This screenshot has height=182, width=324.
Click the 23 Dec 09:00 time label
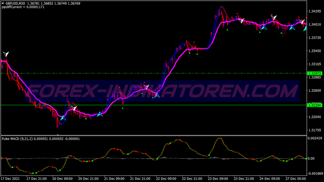[218, 179]
